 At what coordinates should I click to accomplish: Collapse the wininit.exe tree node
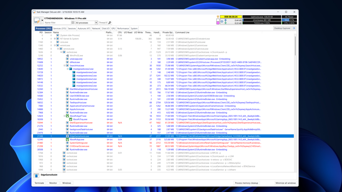click(x=55, y=45)
